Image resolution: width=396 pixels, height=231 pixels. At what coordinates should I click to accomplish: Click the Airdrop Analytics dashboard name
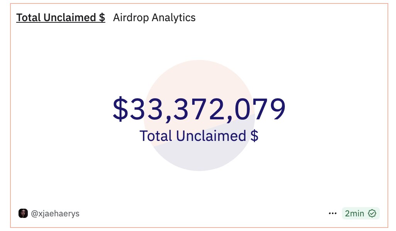tap(154, 18)
